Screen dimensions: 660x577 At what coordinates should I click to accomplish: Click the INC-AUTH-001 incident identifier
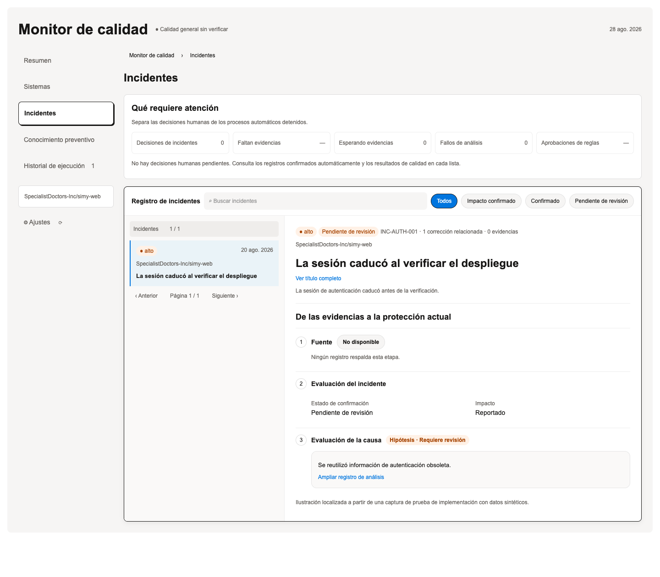(399, 232)
